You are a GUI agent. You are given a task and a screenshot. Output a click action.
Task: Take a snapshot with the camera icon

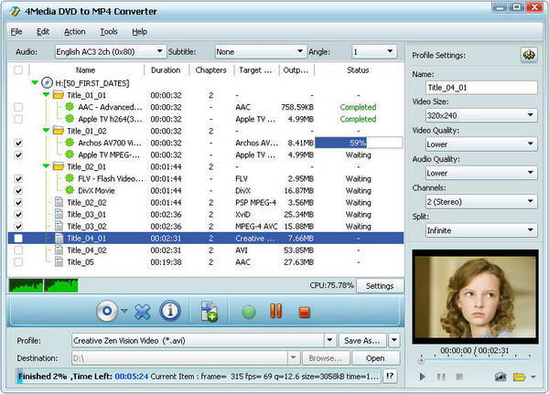[501, 377]
